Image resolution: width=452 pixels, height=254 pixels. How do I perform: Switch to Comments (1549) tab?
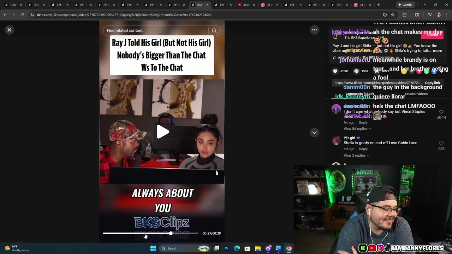pyautogui.click(x=359, y=94)
